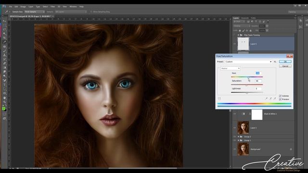308x173 pixels.
Task: Click the lock all padlock icon
Action: tap(250, 31)
